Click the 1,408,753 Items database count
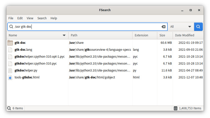Screen dimensions: 210x118 [x=190, y=108]
